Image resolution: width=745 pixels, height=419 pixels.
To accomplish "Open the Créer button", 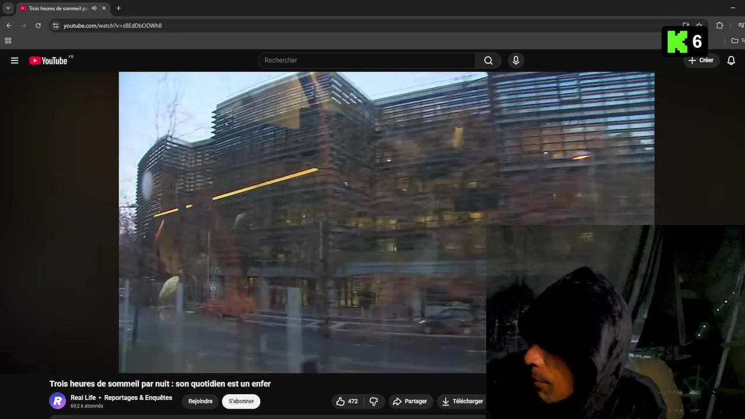I will [701, 61].
